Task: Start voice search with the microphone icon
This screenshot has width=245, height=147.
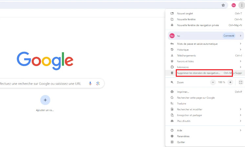Action: click(x=90, y=84)
